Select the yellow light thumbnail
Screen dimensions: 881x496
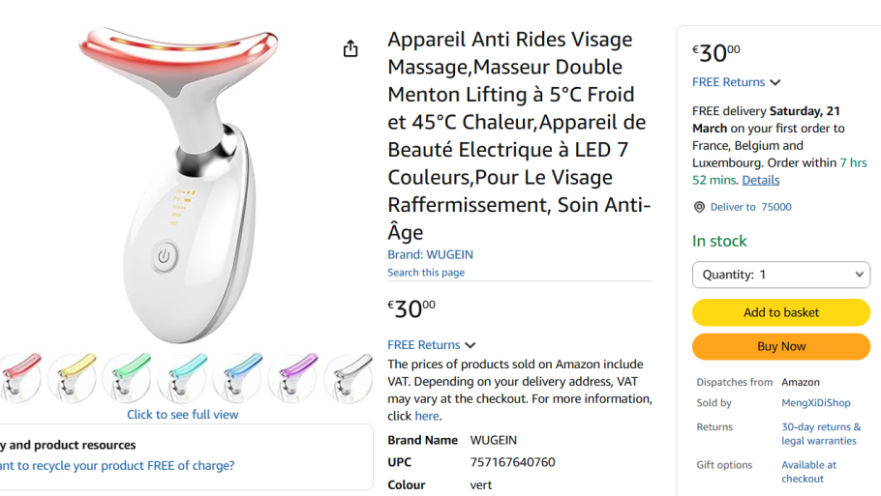point(73,376)
